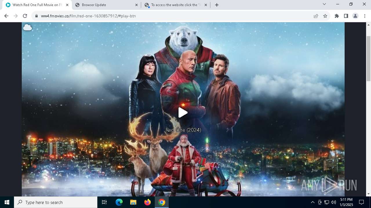Open the Chrome profile avatar

point(355,16)
